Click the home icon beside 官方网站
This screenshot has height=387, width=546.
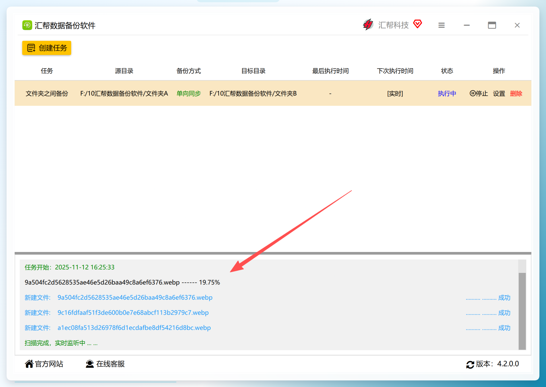[x=29, y=364]
